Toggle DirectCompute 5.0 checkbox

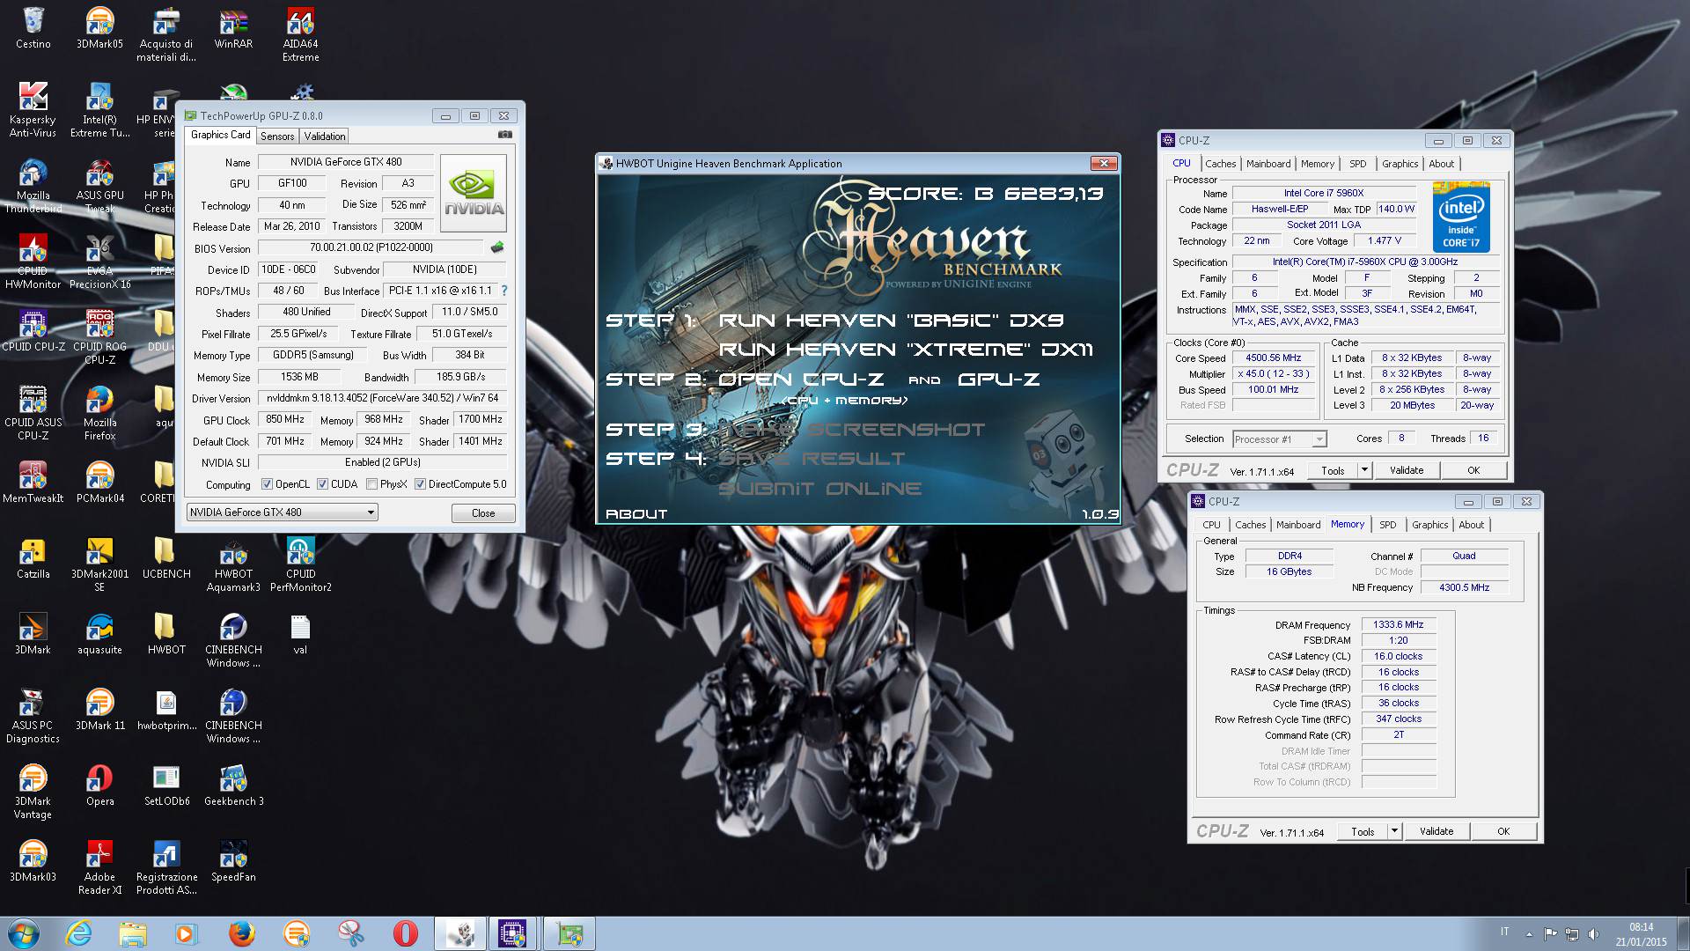pos(420,484)
